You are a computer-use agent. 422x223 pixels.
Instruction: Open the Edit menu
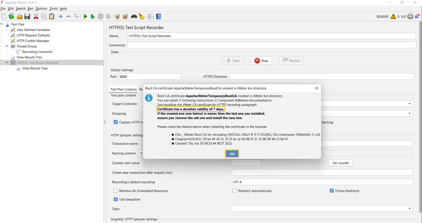click(x=11, y=8)
